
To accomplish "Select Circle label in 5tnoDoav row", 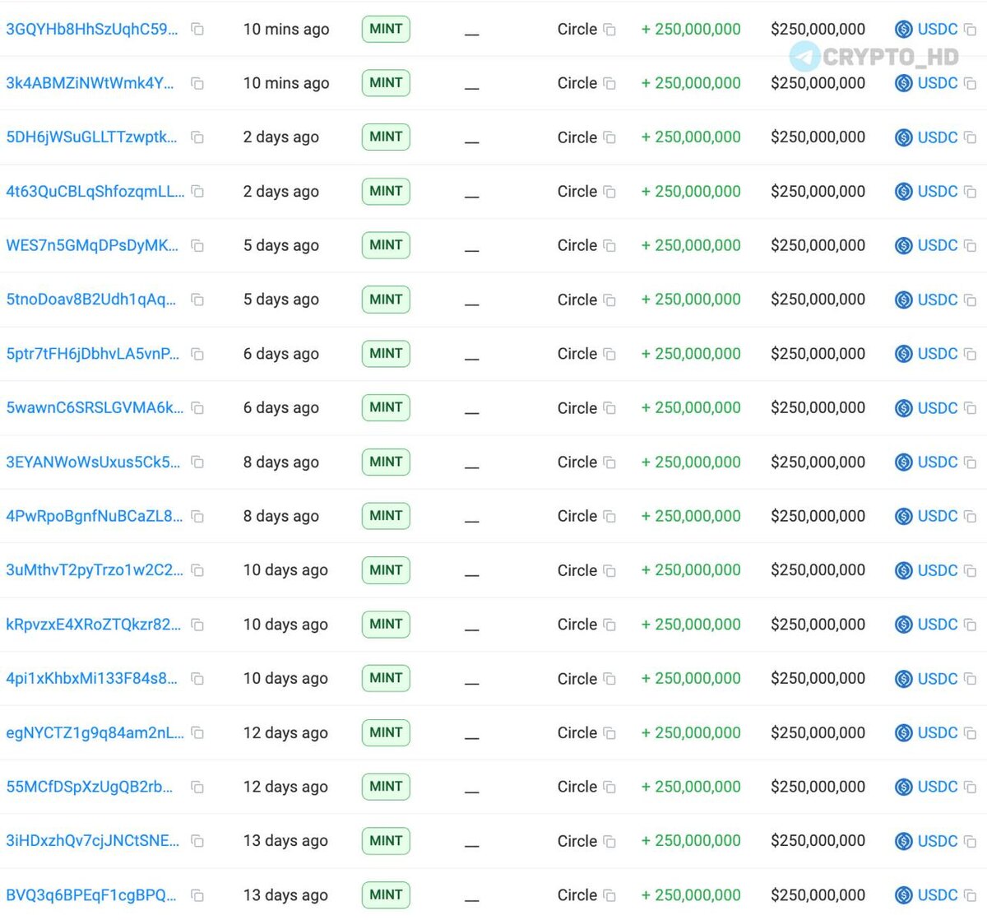I will (577, 300).
